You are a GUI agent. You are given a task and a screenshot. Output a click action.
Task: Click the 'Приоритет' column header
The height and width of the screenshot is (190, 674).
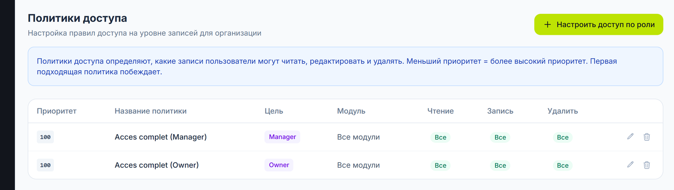pyautogui.click(x=57, y=111)
